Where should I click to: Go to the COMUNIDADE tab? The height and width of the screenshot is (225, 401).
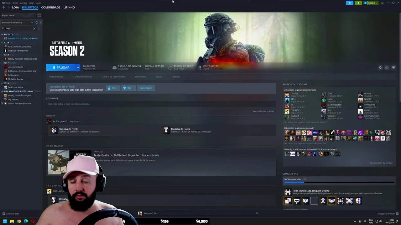click(51, 7)
